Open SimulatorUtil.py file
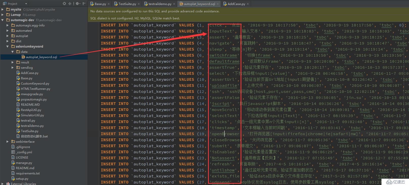The height and width of the screenshot is (185, 409). coord(32,115)
